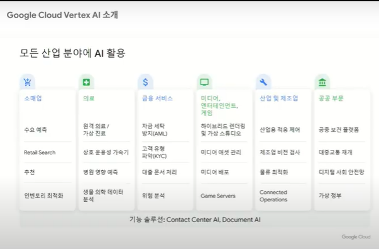Select the 소매업 heading

[x=33, y=98]
